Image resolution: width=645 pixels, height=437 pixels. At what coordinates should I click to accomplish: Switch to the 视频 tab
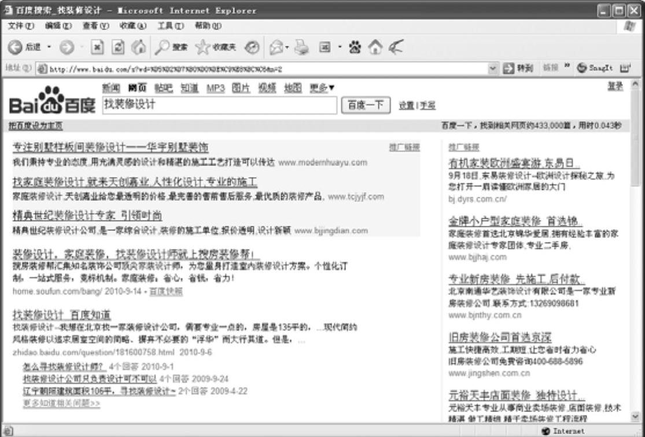click(x=267, y=87)
